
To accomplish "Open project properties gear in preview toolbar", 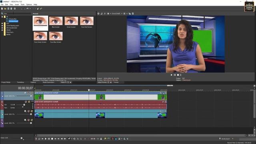I will 98,14.
